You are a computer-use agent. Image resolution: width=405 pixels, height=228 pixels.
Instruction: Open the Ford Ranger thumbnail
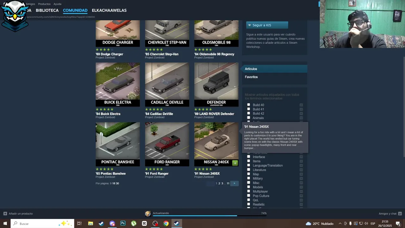click(x=167, y=144)
